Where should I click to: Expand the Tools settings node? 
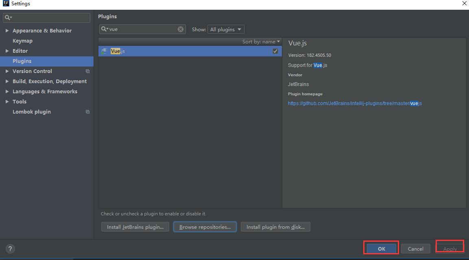point(7,102)
